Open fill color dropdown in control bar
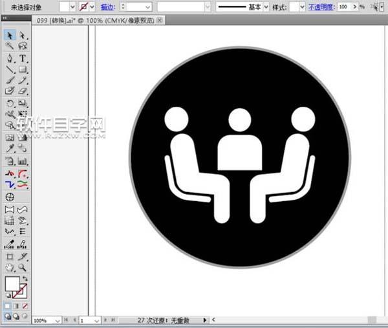This screenshot has height=328, width=388. pos(72,7)
